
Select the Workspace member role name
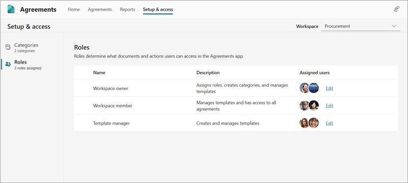tap(112, 106)
